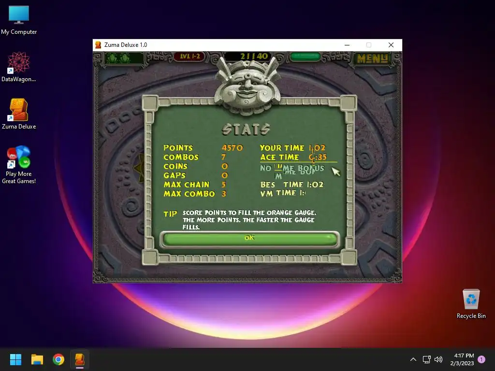Click the MAX CHAIN stat label
This screenshot has height=371, width=495.
[x=186, y=185]
